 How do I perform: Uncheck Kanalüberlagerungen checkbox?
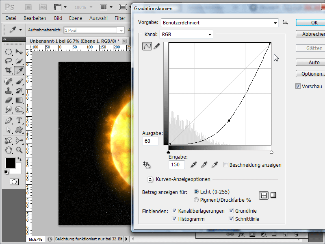point(175,211)
